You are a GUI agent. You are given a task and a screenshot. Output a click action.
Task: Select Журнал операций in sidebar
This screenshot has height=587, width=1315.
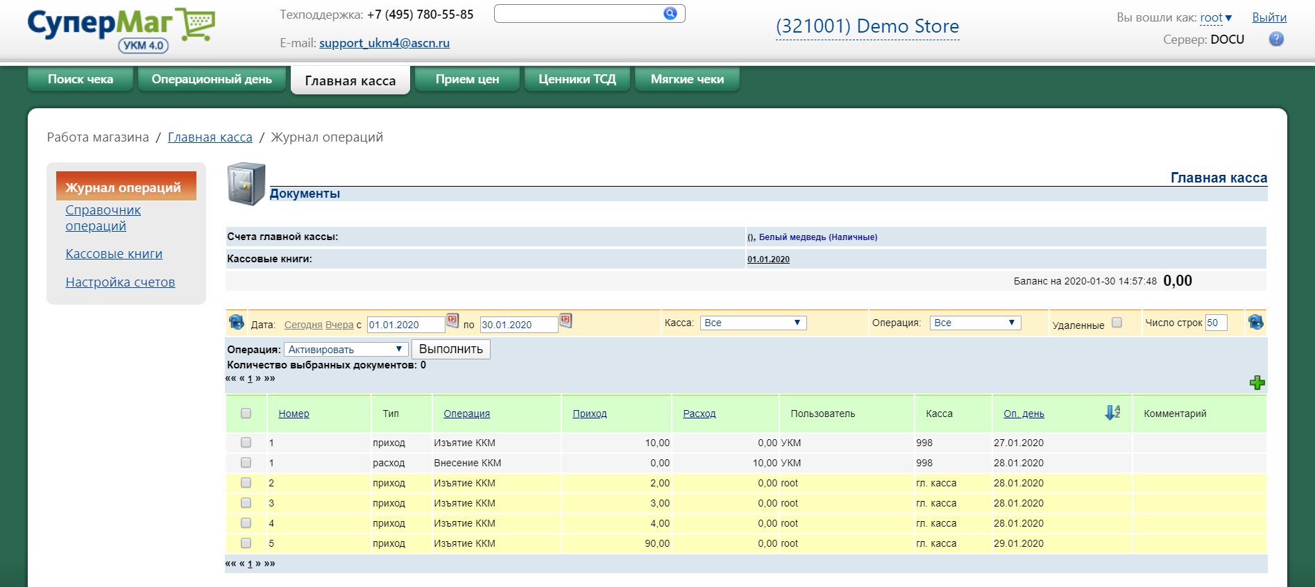tap(126, 187)
